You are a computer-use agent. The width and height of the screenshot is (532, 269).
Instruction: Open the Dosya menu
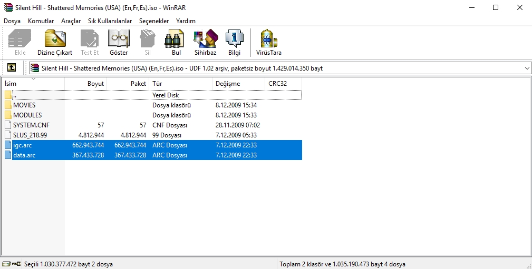tap(12, 21)
